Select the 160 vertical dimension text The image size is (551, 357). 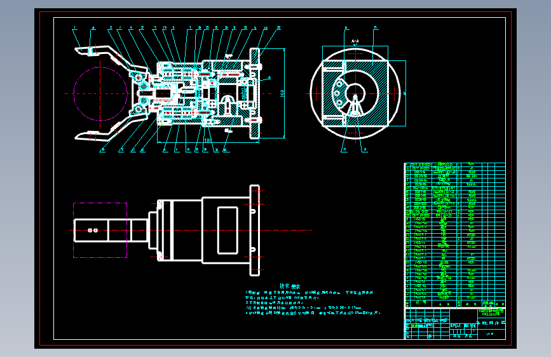282,93
